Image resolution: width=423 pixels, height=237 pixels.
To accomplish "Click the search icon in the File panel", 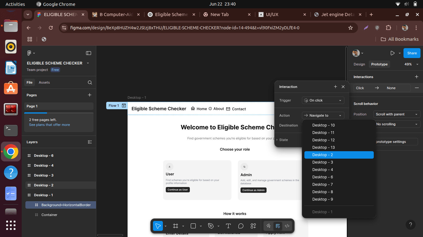I will tap(90, 82).
